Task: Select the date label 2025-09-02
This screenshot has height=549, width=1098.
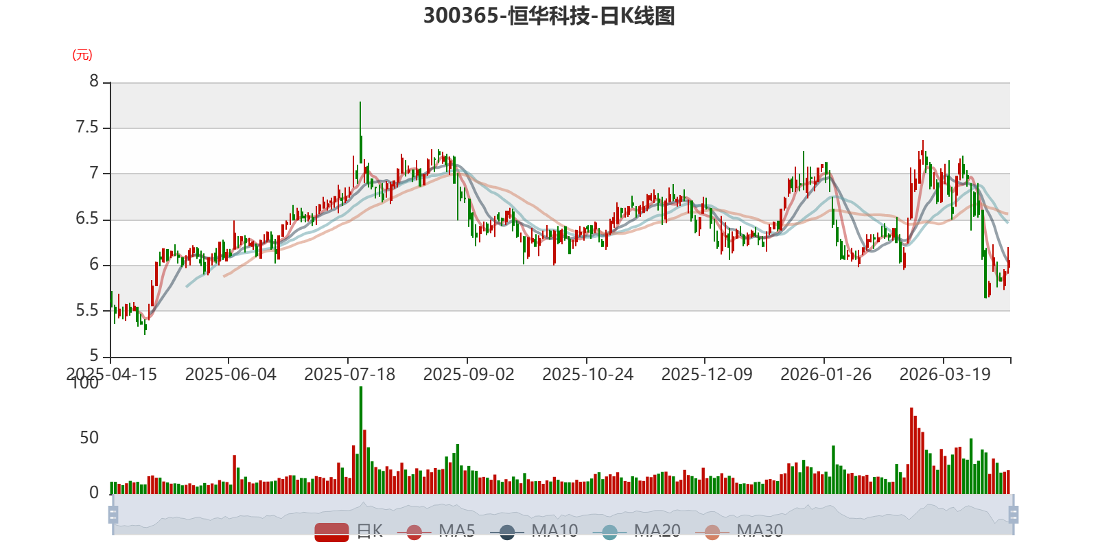Action: [469, 375]
